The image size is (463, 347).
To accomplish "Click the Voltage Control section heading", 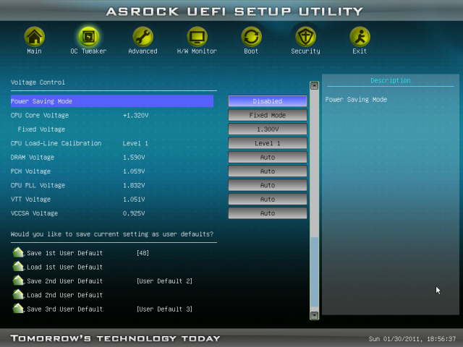I will pos(38,82).
